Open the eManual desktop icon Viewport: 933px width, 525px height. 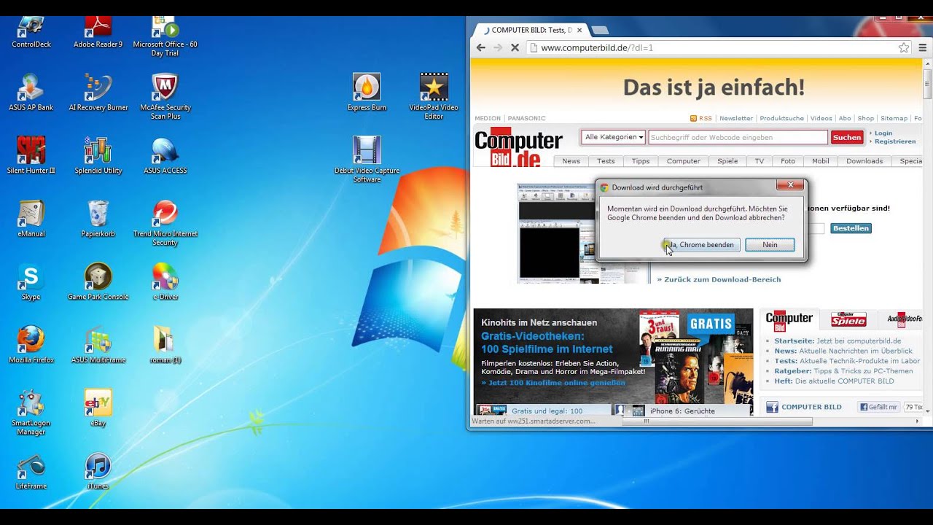click(31, 219)
